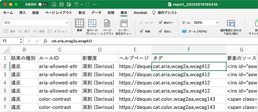Select column B header
Screen dimensions: 258x112
[x=24, y=50]
